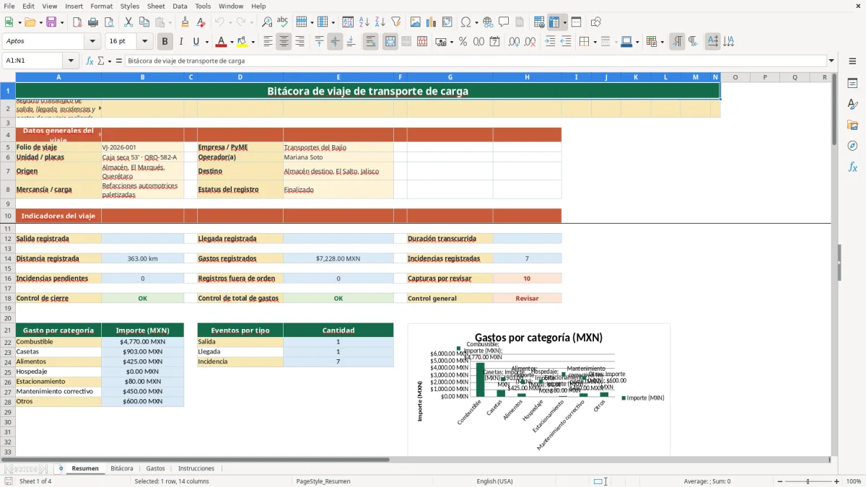Screen dimensions: 866x487
Task: Click the Save document icon
Action: coord(51,22)
